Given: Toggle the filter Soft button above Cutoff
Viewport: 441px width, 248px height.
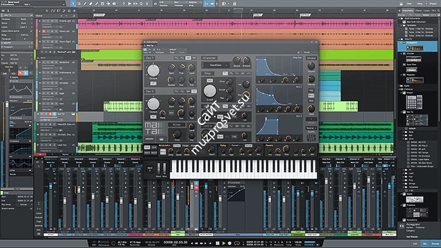Looking at the screenshot, I should [210, 81].
